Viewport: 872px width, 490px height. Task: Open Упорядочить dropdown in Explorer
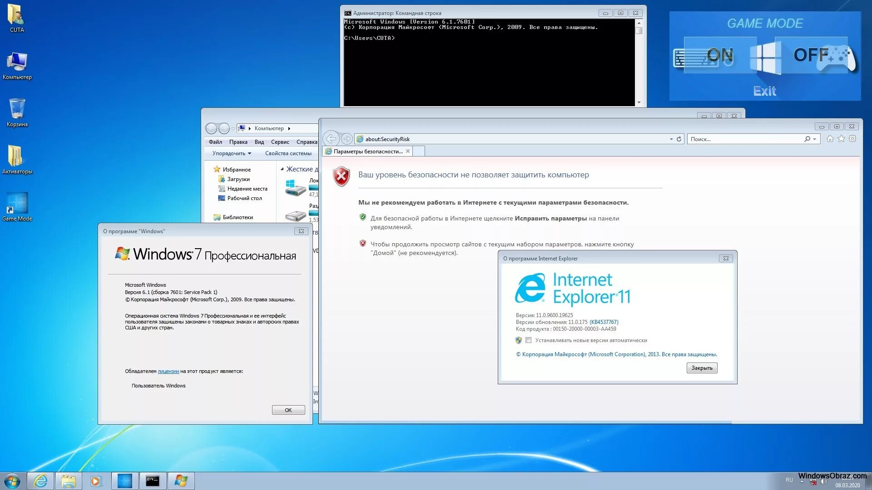click(x=232, y=153)
